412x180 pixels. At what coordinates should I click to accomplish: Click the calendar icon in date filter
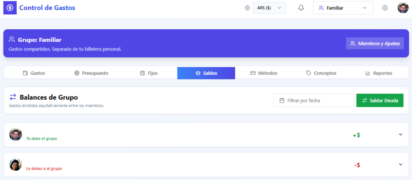click(282, 100)
